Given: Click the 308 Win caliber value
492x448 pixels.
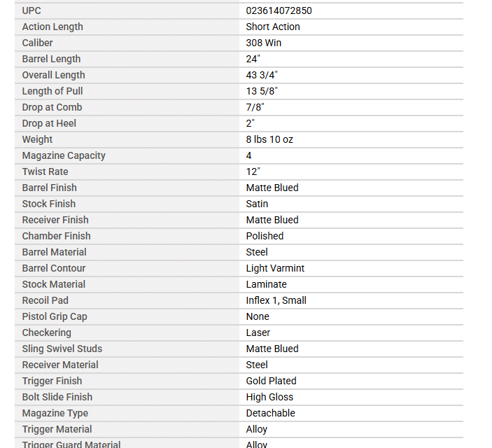Looking at the screenshot, I should pyautogui.click(x=264, y=43).
